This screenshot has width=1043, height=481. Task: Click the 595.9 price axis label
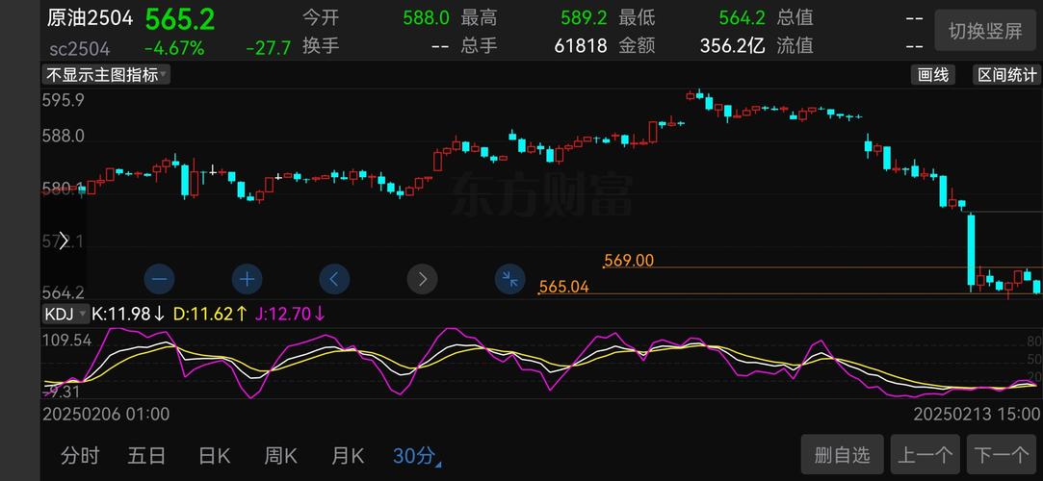64,100
